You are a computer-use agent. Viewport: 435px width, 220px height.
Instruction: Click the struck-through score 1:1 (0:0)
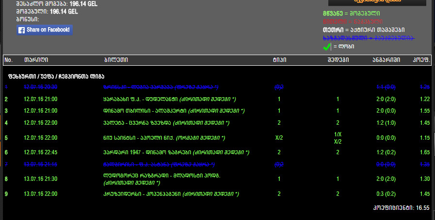(386, 87)
